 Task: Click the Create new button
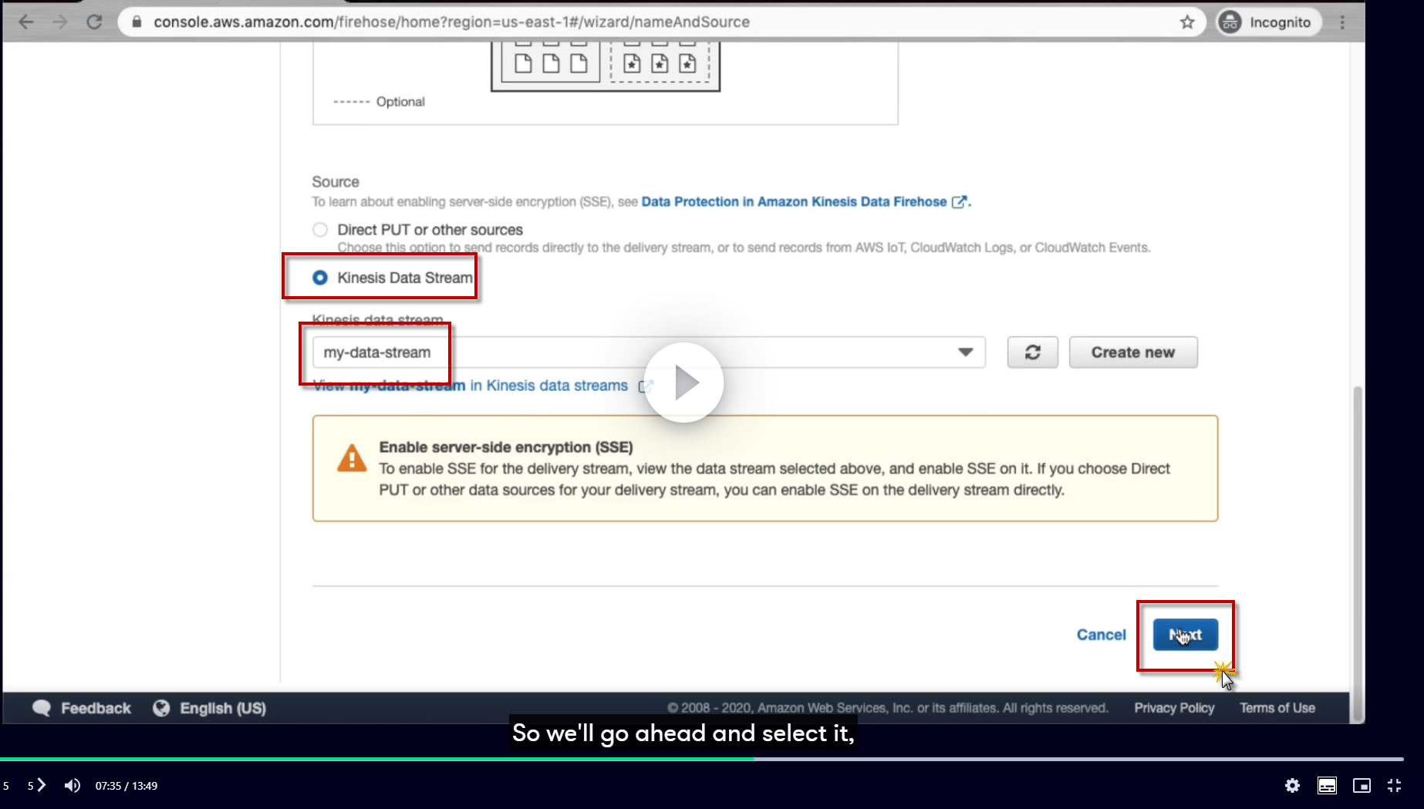tap(1133, 352)
